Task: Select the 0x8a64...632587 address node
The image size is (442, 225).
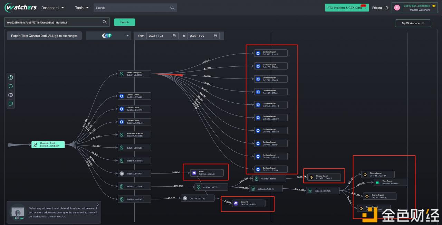Action: click(134, 148)
